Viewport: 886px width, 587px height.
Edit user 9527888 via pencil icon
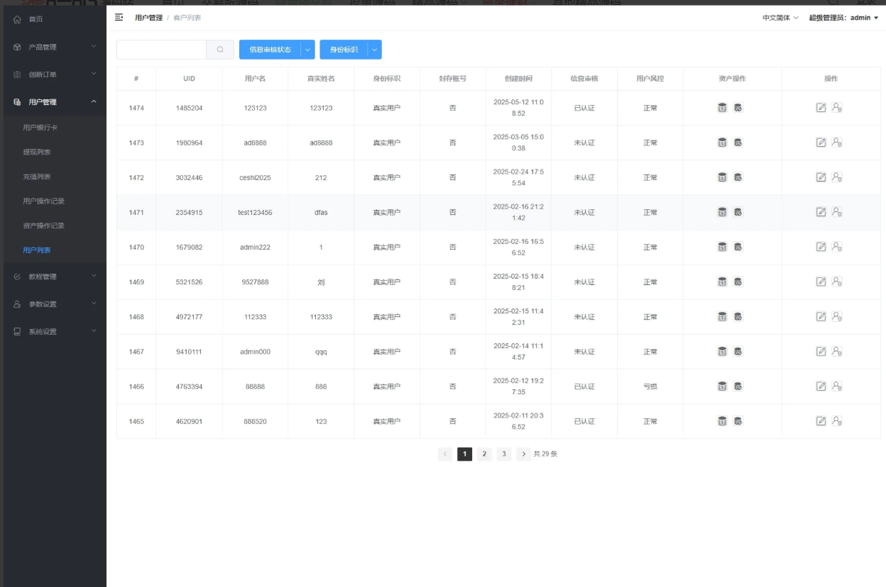coord(821,281)
